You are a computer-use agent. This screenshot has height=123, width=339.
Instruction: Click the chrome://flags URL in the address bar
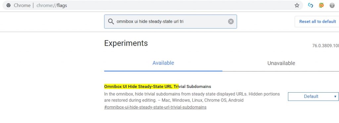pyautogui.click(x=52, y=5)
